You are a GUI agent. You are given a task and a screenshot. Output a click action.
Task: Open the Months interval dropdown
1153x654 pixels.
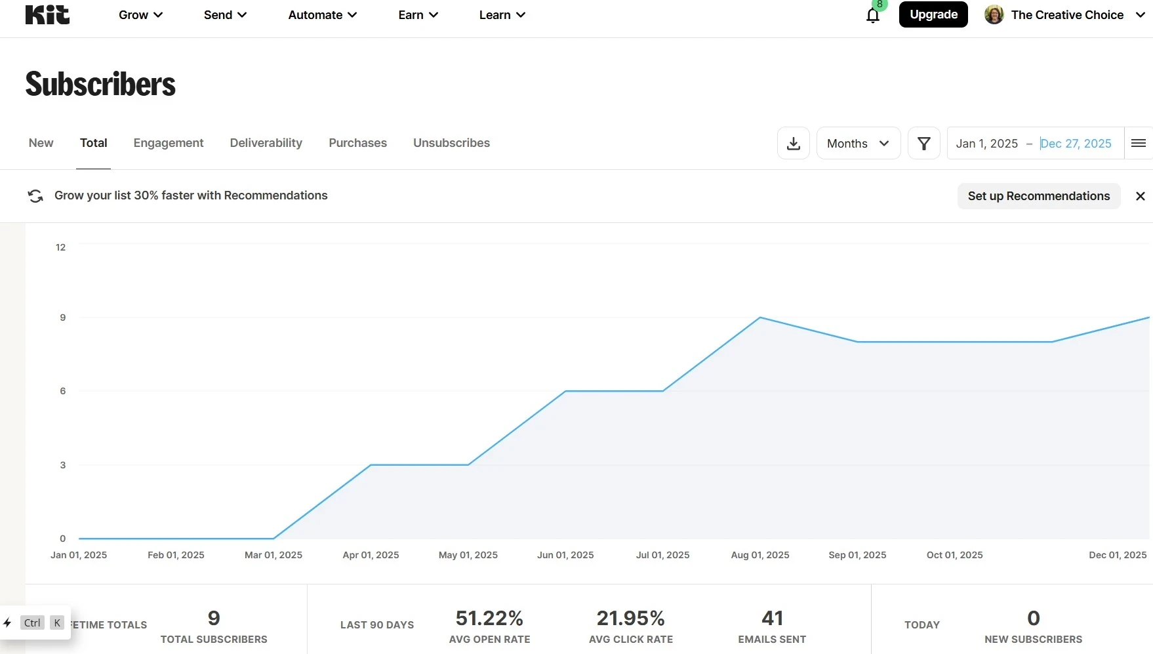(x=858, y=143)
